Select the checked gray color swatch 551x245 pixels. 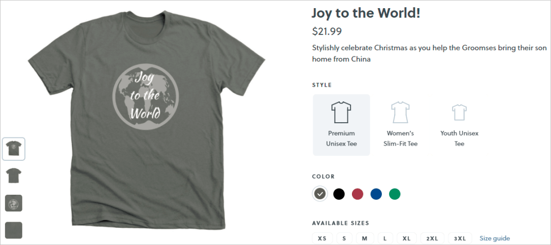point(319,194)
